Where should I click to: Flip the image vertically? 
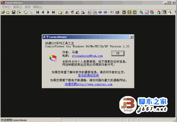pos(72,12)
